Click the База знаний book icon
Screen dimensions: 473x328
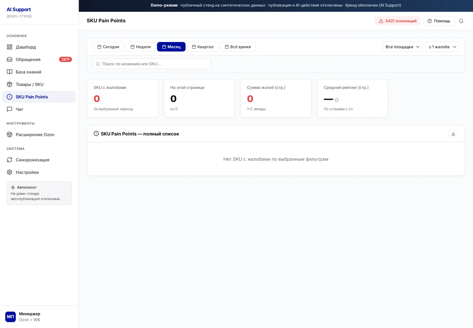click(x=10, y=72)
